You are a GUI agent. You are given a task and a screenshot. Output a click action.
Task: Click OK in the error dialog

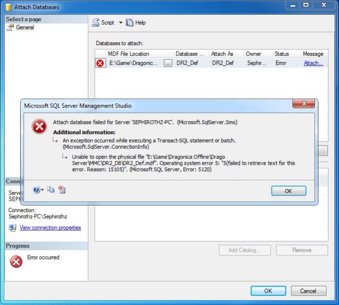pyautogui.click(x=289, y=191)
